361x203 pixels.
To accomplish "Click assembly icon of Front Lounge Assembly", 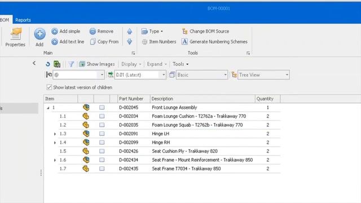I will point(86,107).
